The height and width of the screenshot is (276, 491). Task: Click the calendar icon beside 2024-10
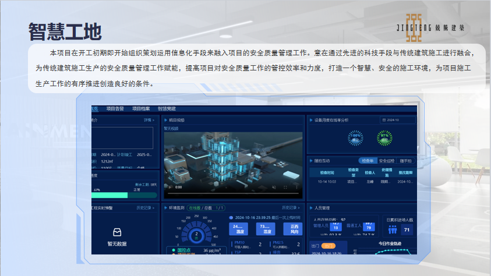(x=384, y=121)
